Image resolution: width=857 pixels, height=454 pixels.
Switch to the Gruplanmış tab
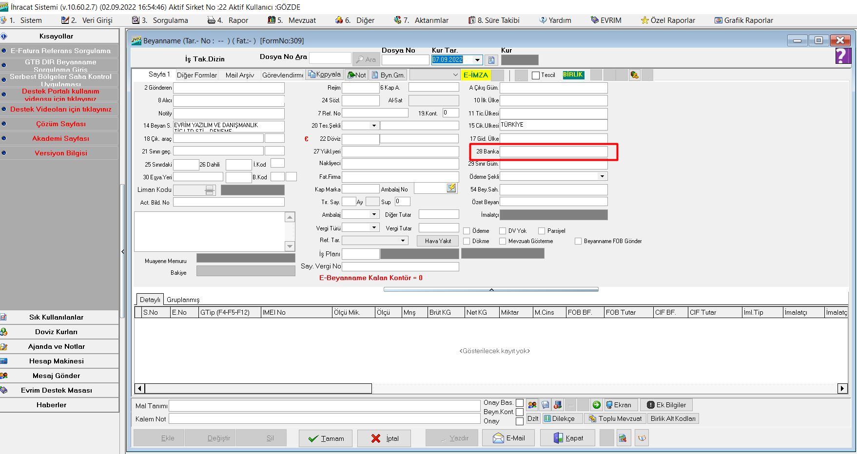183,300
